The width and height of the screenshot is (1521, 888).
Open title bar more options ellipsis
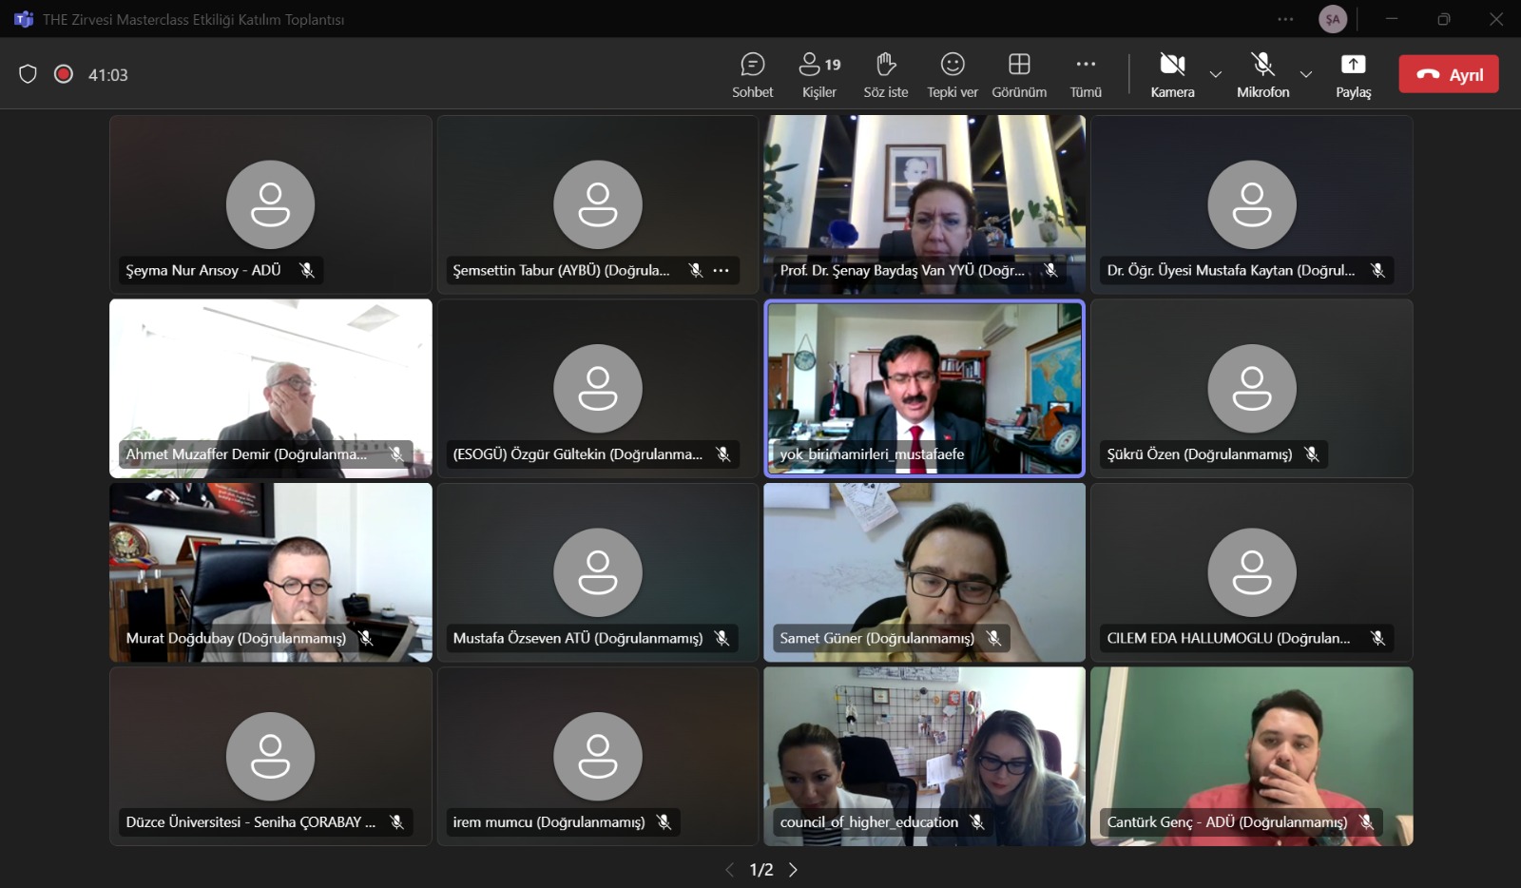click(1285, 19)
